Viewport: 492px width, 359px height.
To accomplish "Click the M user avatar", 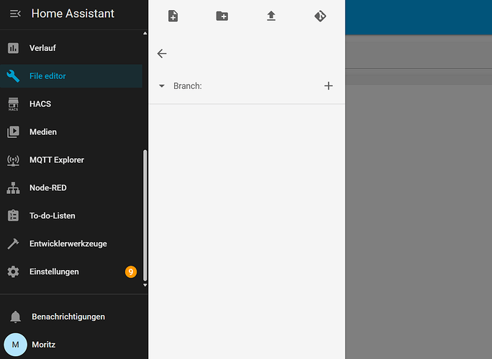I will click(15, 345).
